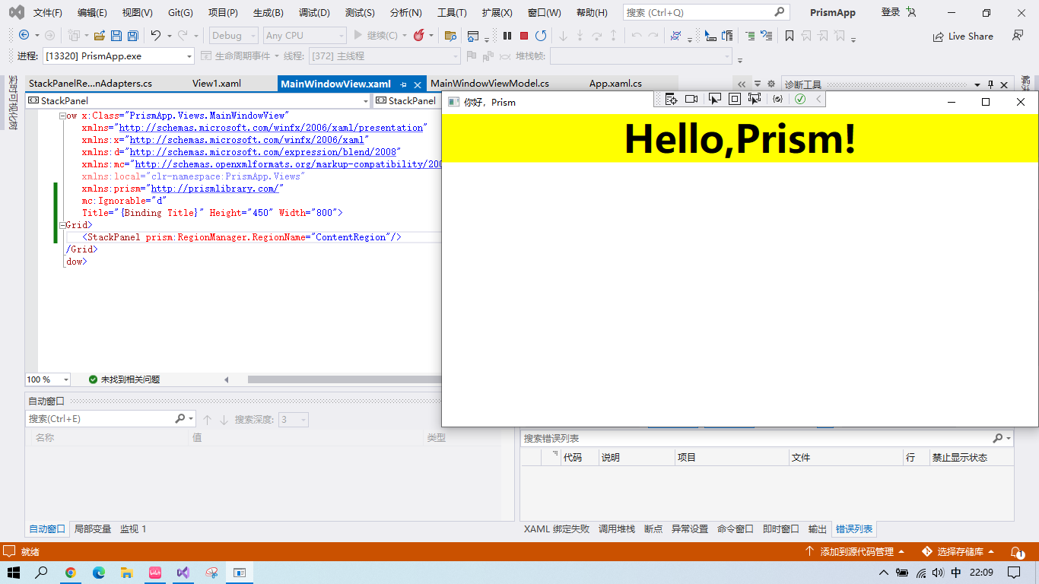The image size is (1039, 584).
Task: Open the 扩展(X) menu
Action: point(497,13)
